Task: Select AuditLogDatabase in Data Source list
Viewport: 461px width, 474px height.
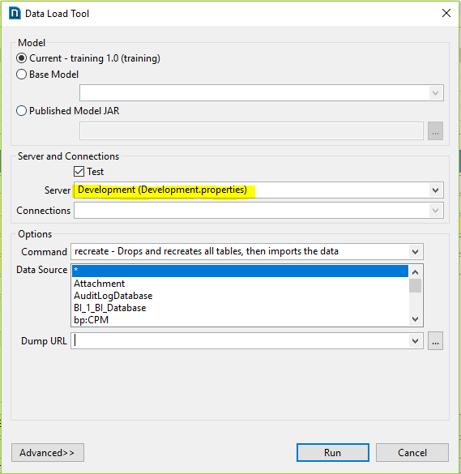Action: tap(240, 296)
